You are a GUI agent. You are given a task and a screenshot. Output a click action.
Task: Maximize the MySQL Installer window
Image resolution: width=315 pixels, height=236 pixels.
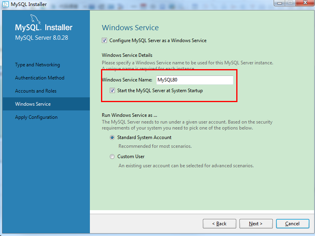coord(290,3)
